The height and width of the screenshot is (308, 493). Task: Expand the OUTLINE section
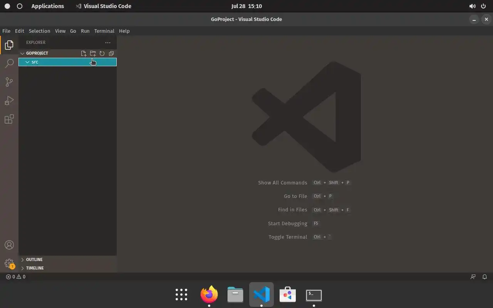pyautogui.click(x=67, y=259)
